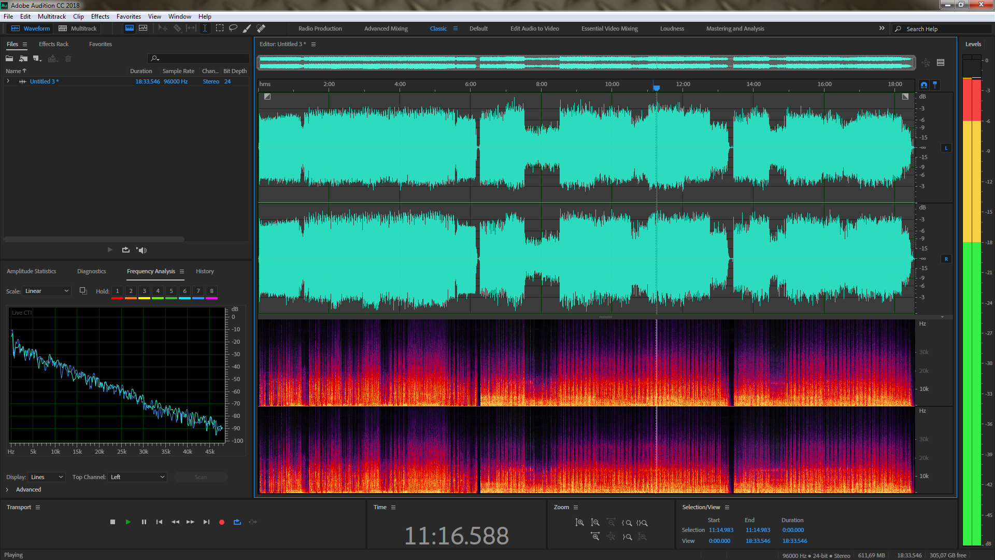Click the playhead marker on the timeline
Viewport: 995px width, 560px height.
(657, 88)
